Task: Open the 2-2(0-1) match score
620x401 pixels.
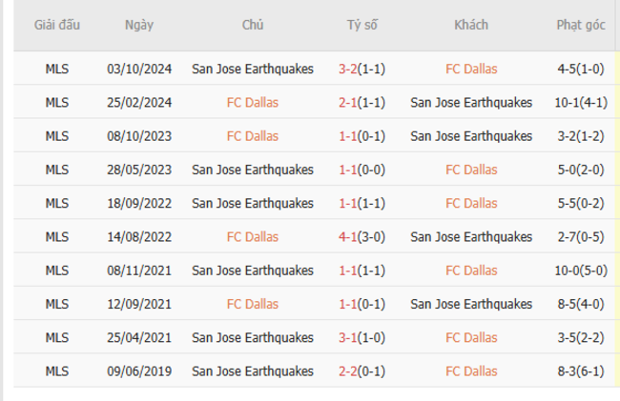Action: [361, 371]
